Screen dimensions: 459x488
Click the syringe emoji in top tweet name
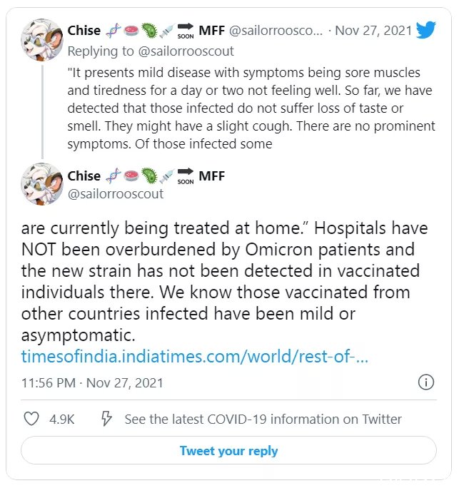click(166, 31)
